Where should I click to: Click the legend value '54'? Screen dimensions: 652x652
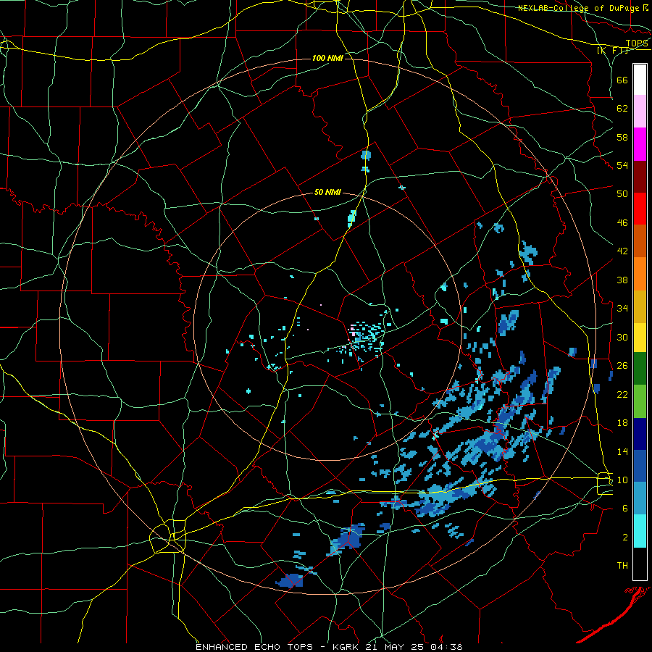tap(622, 165)
